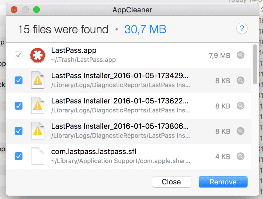Click the '15 files were found' heading
This screenshot has height=199, width=263.
pyautogui.click(x=63, y=29)
